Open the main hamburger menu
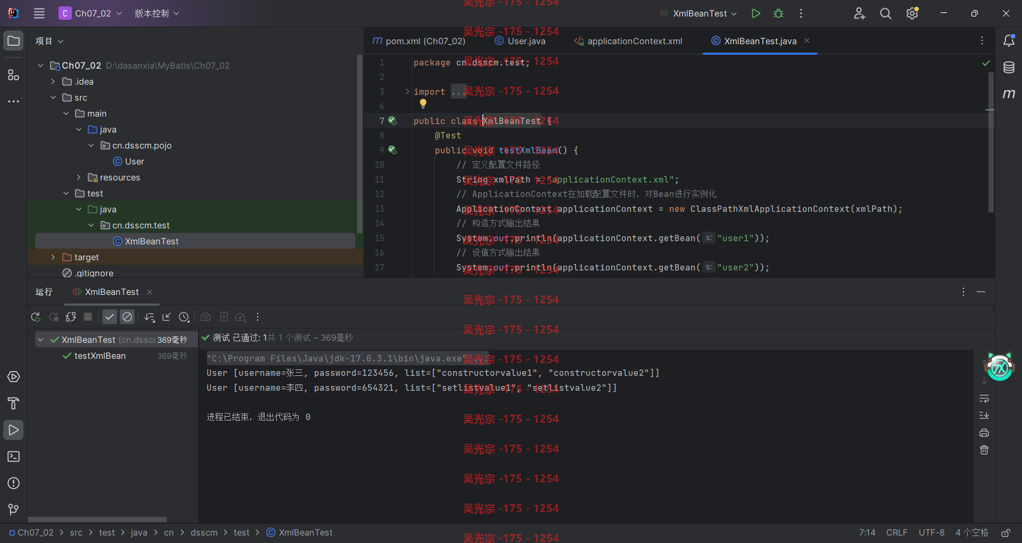1022x543 pixels. coord(39,13)
